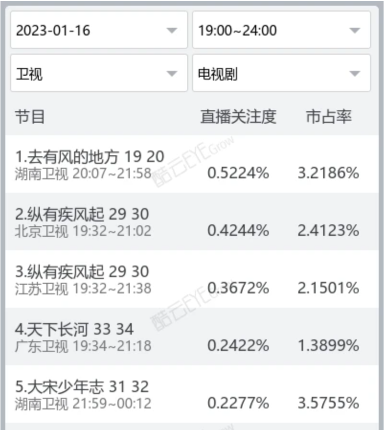Screen dimensions: 385x430
Task: Click the 2.1501% market share value
Action: pos(328,288)
